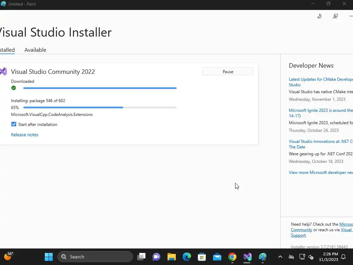Restore down the Paint window
The width and height of the screenshot is (353, 265).
[329, 4]
